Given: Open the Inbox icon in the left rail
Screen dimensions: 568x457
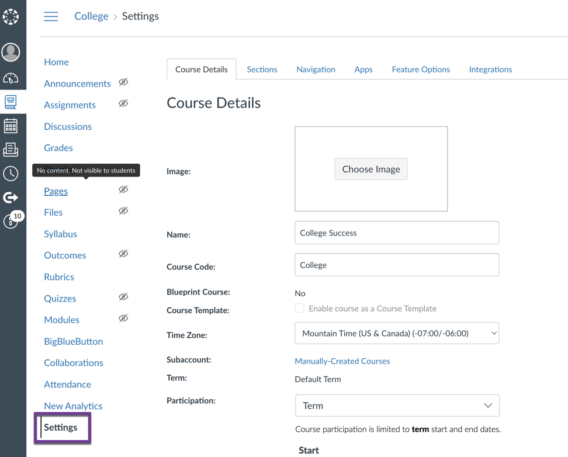Looking at the screenshot, I should pyautogui.click(x=11, y=149).
